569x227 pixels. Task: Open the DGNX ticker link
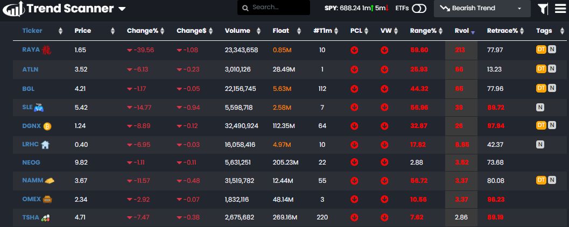pos(32,125)
